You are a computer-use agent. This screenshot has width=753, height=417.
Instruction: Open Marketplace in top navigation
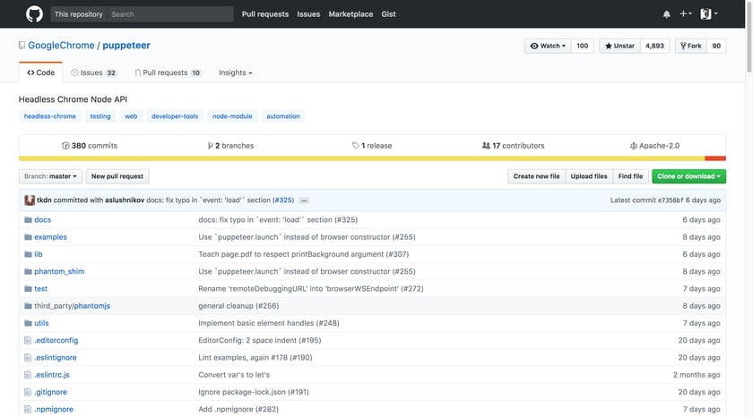351,14
